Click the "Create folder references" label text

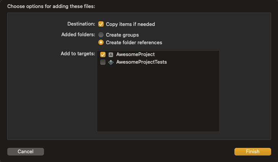134,42
